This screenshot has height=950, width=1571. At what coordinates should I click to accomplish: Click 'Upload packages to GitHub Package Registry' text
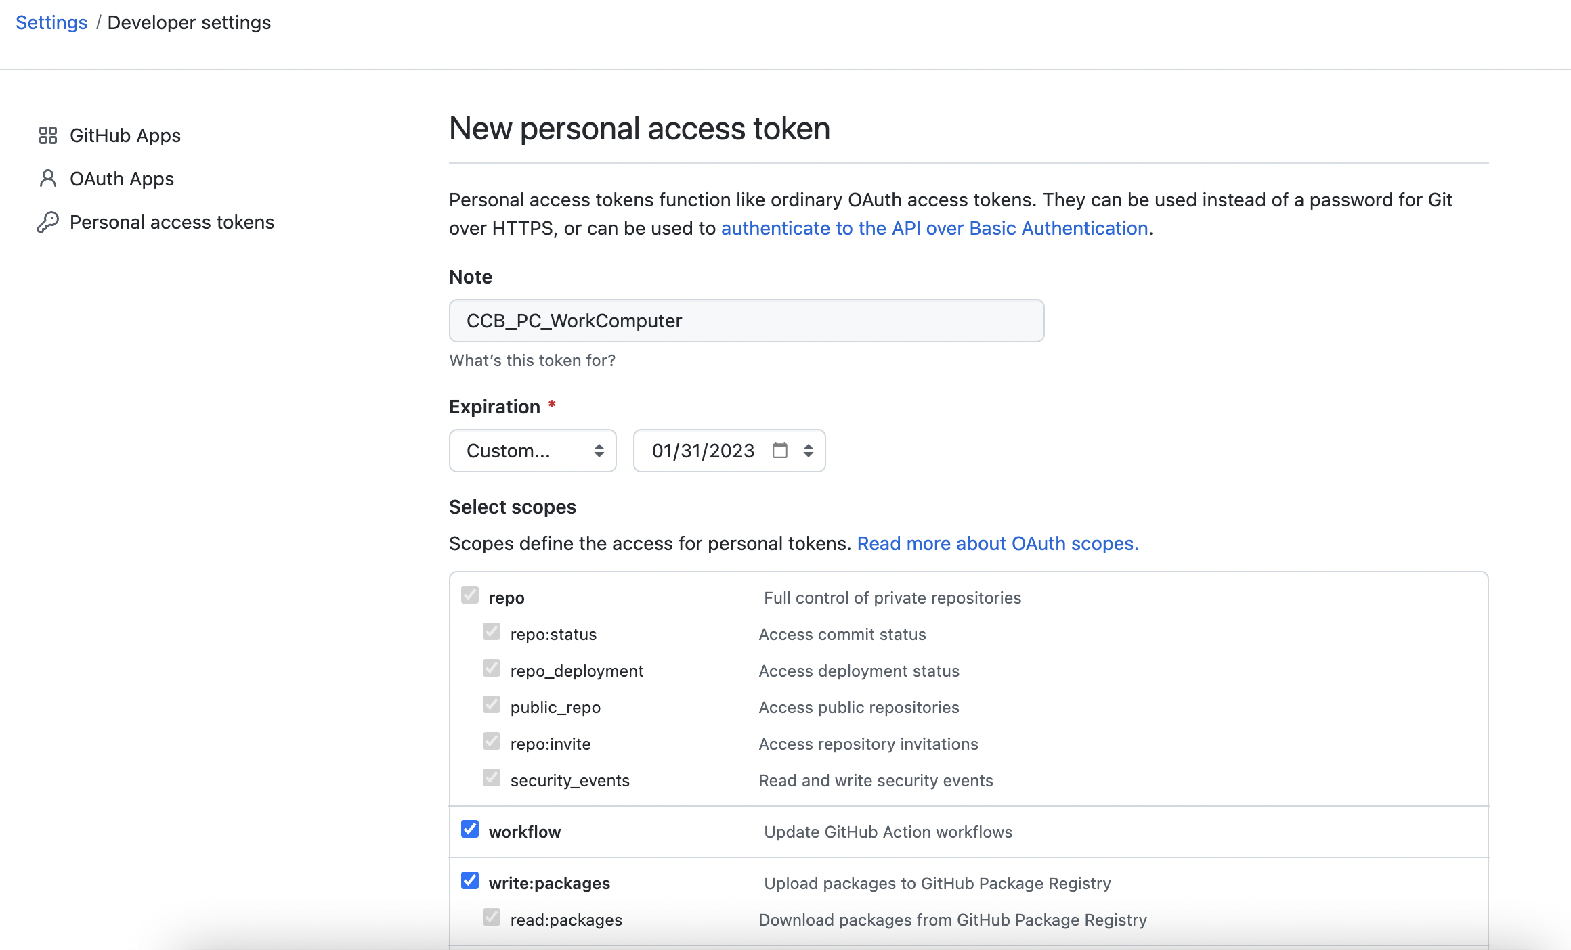tap(937, 884)
